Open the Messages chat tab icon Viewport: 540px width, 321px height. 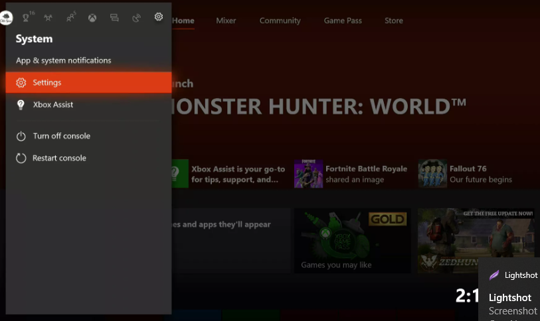[114, 17]
